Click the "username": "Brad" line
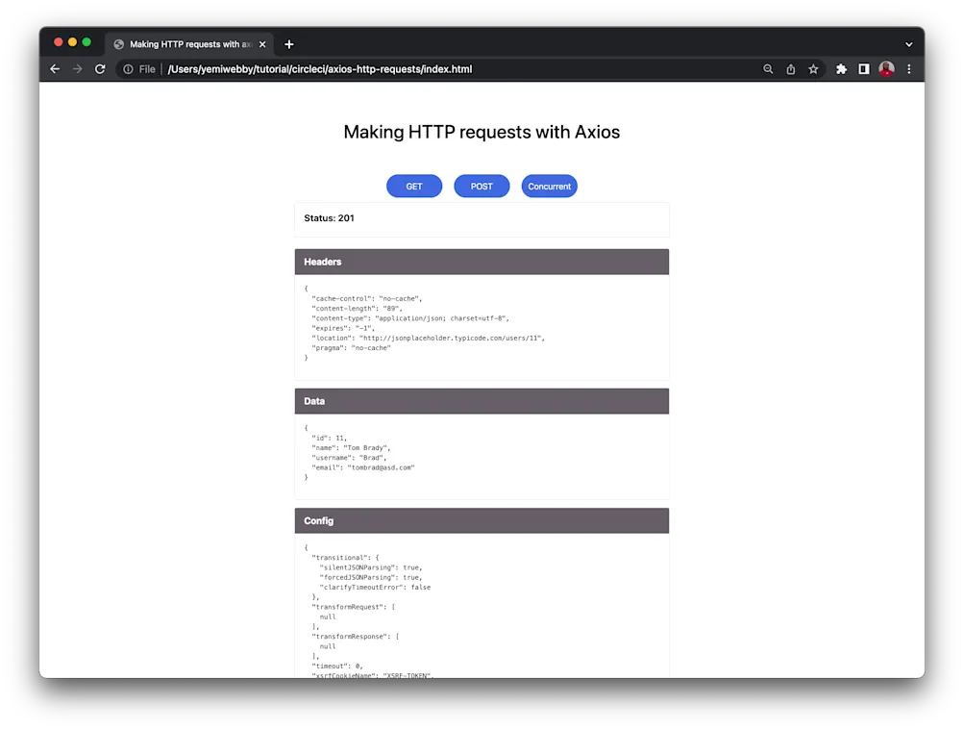Screen dimensions: 964x730 349,458
